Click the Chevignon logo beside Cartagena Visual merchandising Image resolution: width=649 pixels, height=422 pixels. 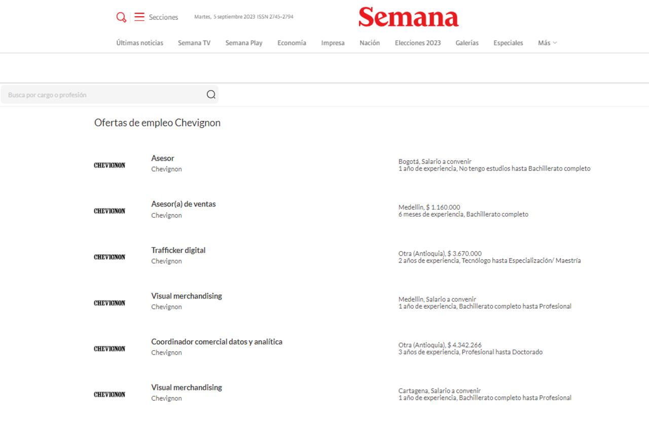click(x=110, y=394)
